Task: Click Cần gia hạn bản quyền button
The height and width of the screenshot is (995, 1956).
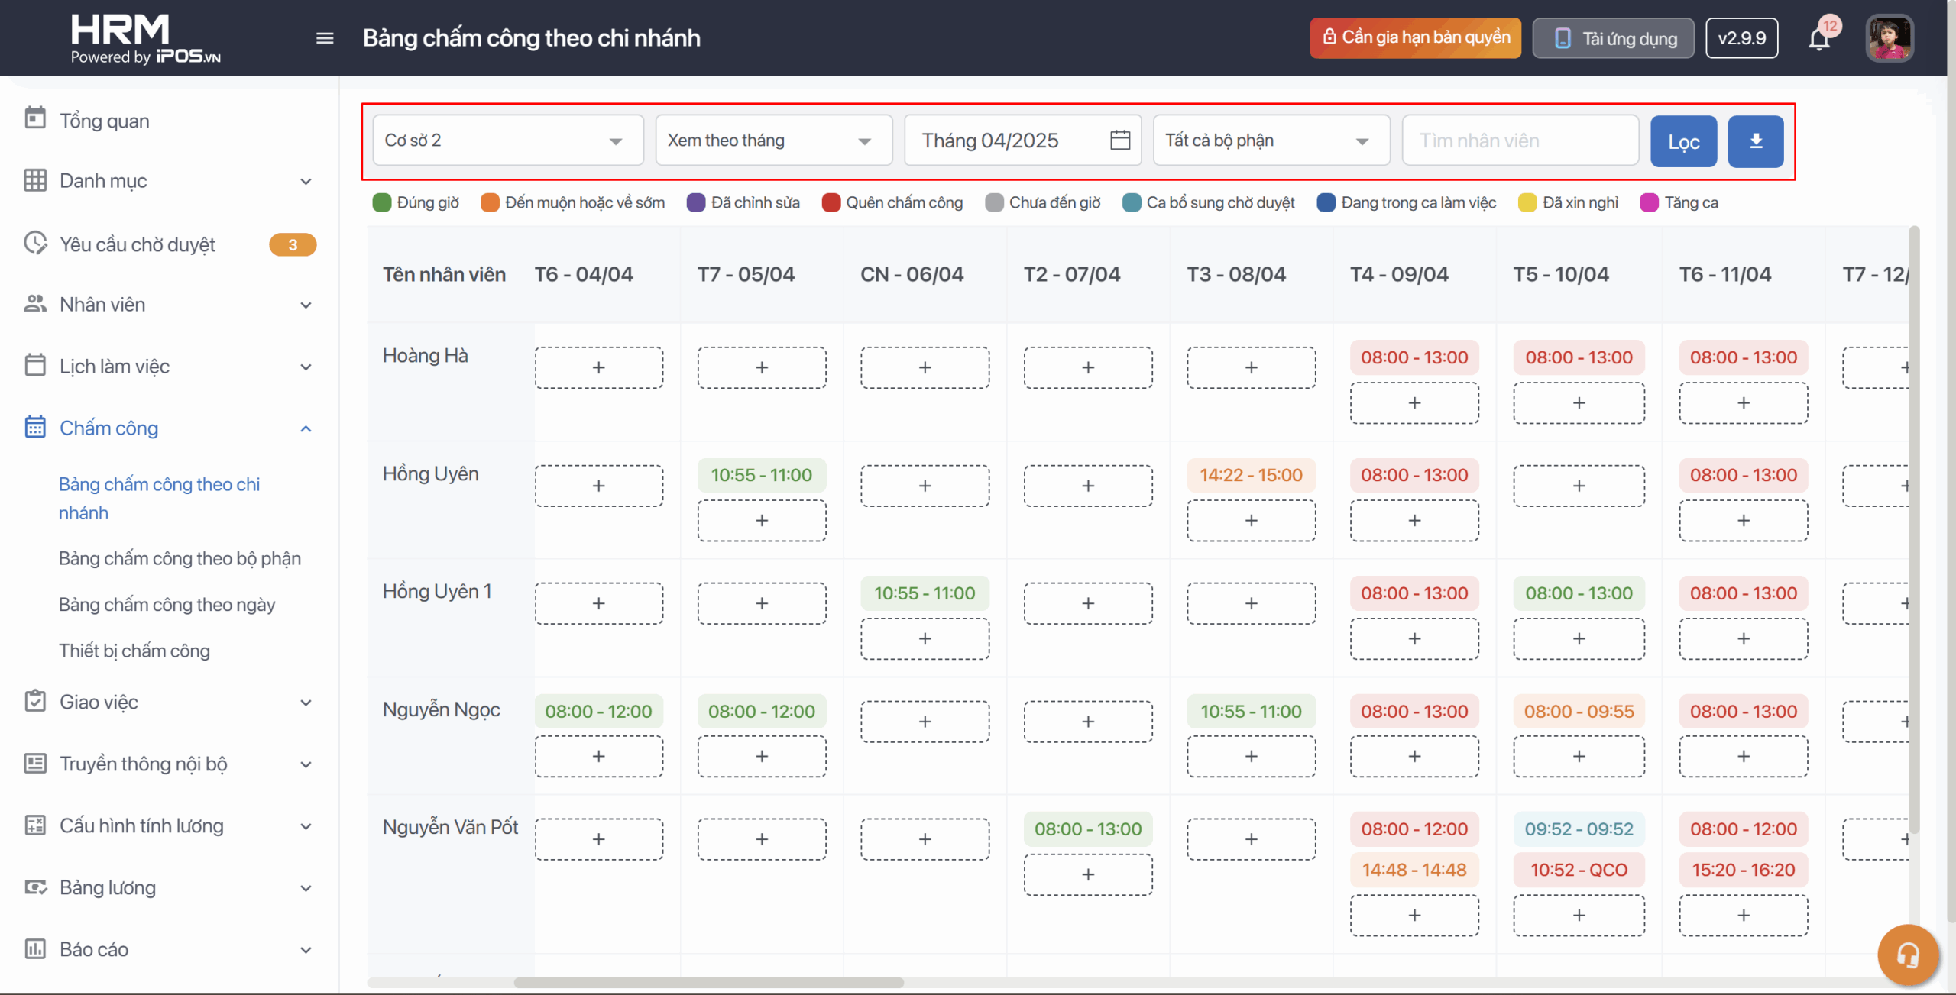Action: (x=1415, y=37)
